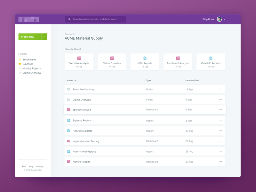Unstar Expenses in Favorites

coord(20,64)
